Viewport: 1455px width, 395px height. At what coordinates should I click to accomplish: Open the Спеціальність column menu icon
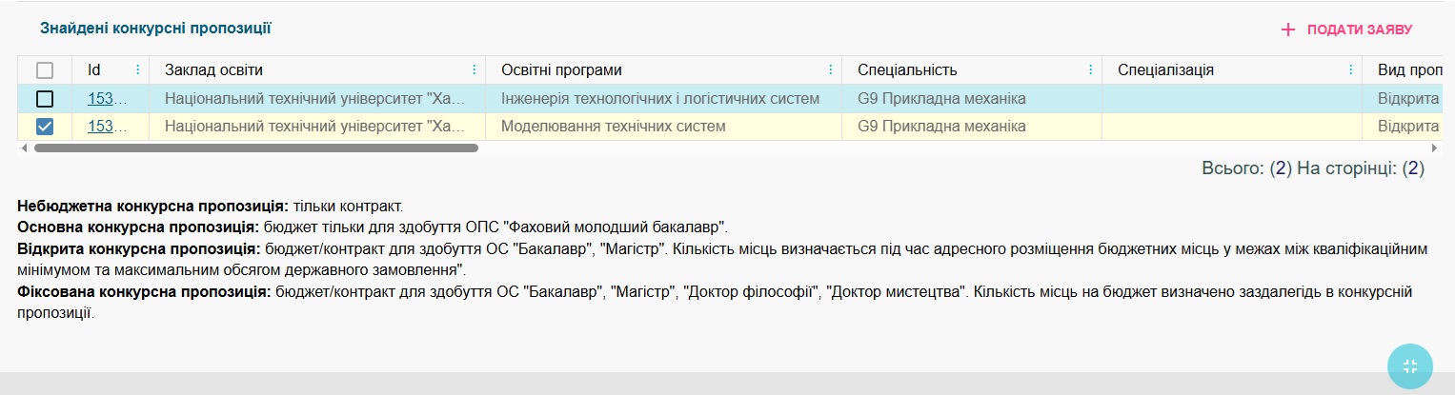coord(1091,70)
